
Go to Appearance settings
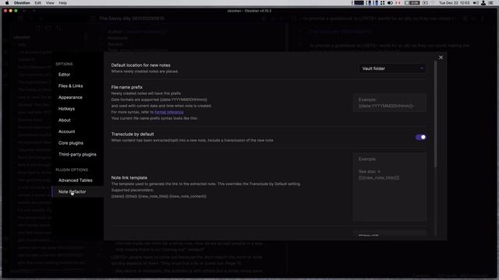(70, 97)
